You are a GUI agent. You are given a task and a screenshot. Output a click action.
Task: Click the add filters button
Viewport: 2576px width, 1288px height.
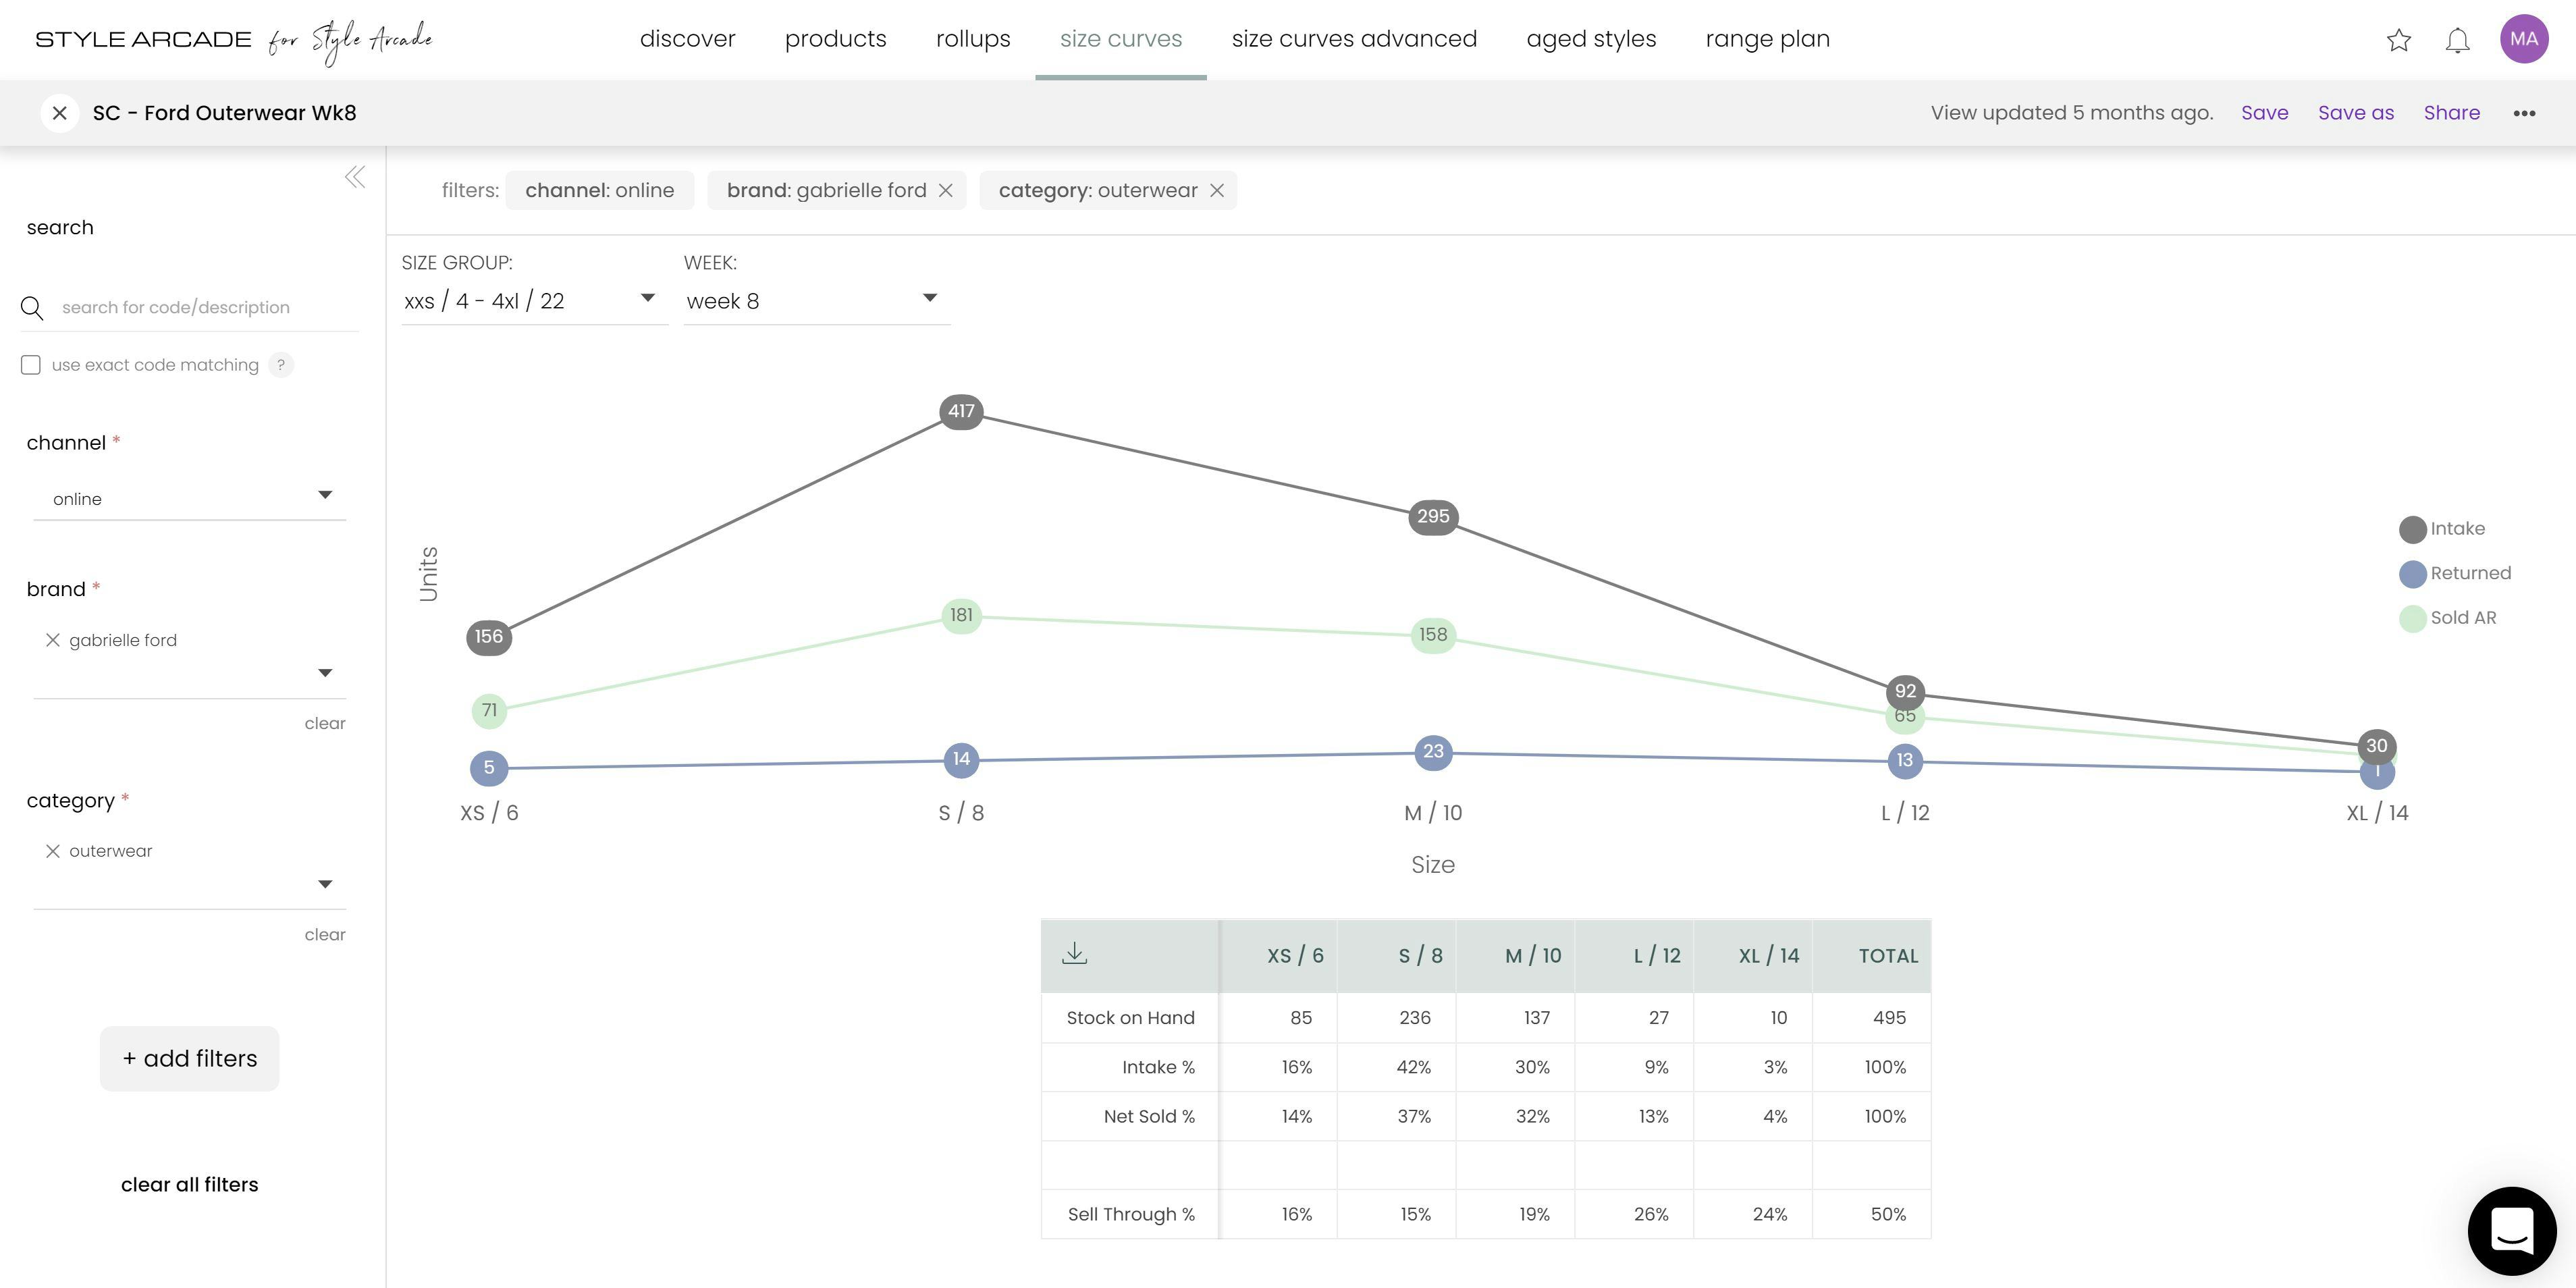(189, 1058)
